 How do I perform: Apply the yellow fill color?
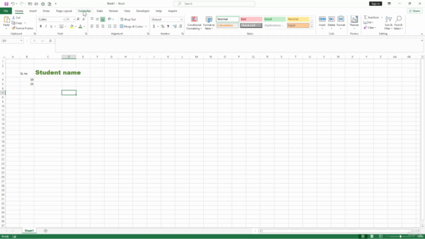click(72, 27)
